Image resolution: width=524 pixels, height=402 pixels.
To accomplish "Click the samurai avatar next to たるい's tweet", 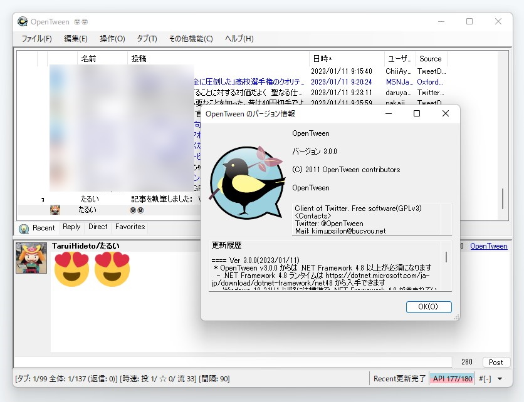I will [x=55, y=209].
